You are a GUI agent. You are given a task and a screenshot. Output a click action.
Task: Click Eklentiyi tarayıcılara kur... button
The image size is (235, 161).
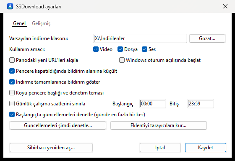tap(159, 125)
